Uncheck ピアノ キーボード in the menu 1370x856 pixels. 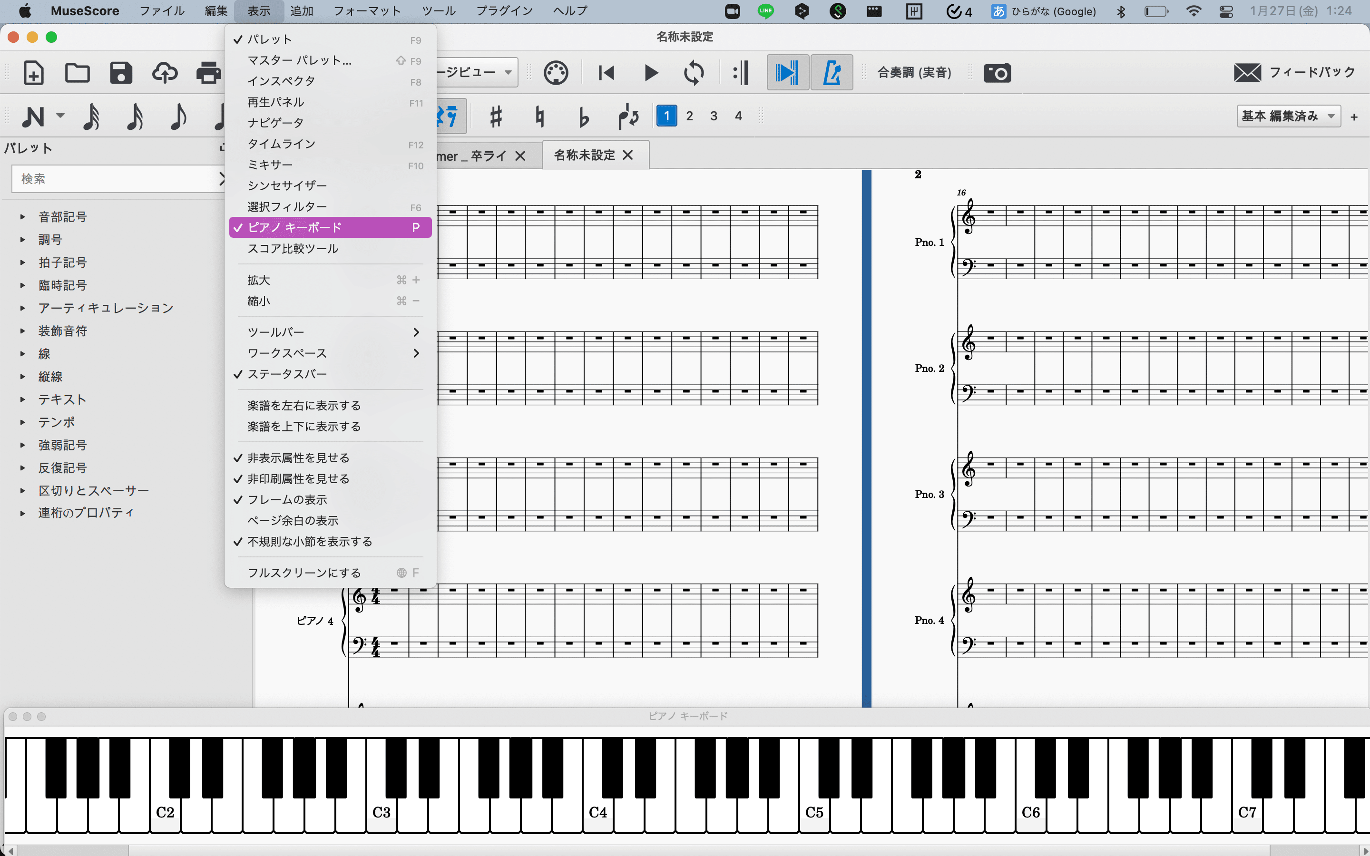tap(328, 227)
